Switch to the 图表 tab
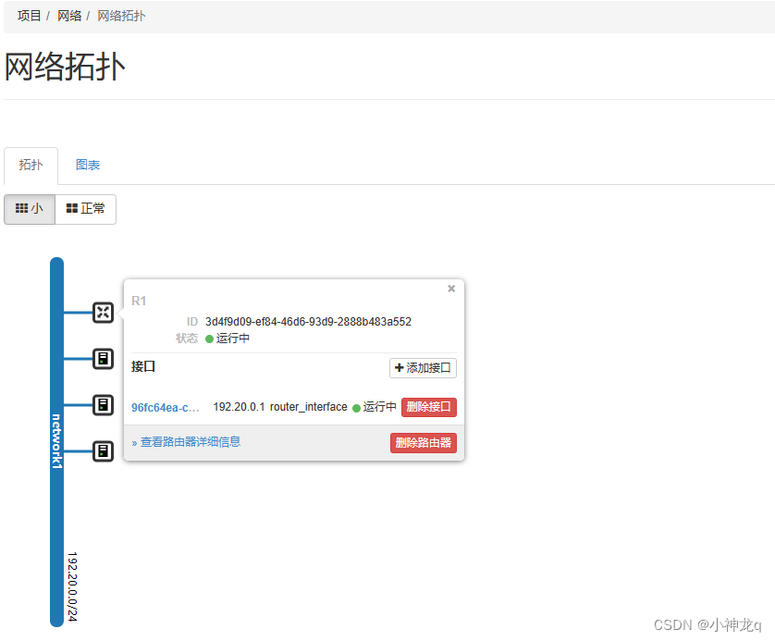Image resolution: width=775 pixels, height=641 pixels. click(x=88, y=165)
